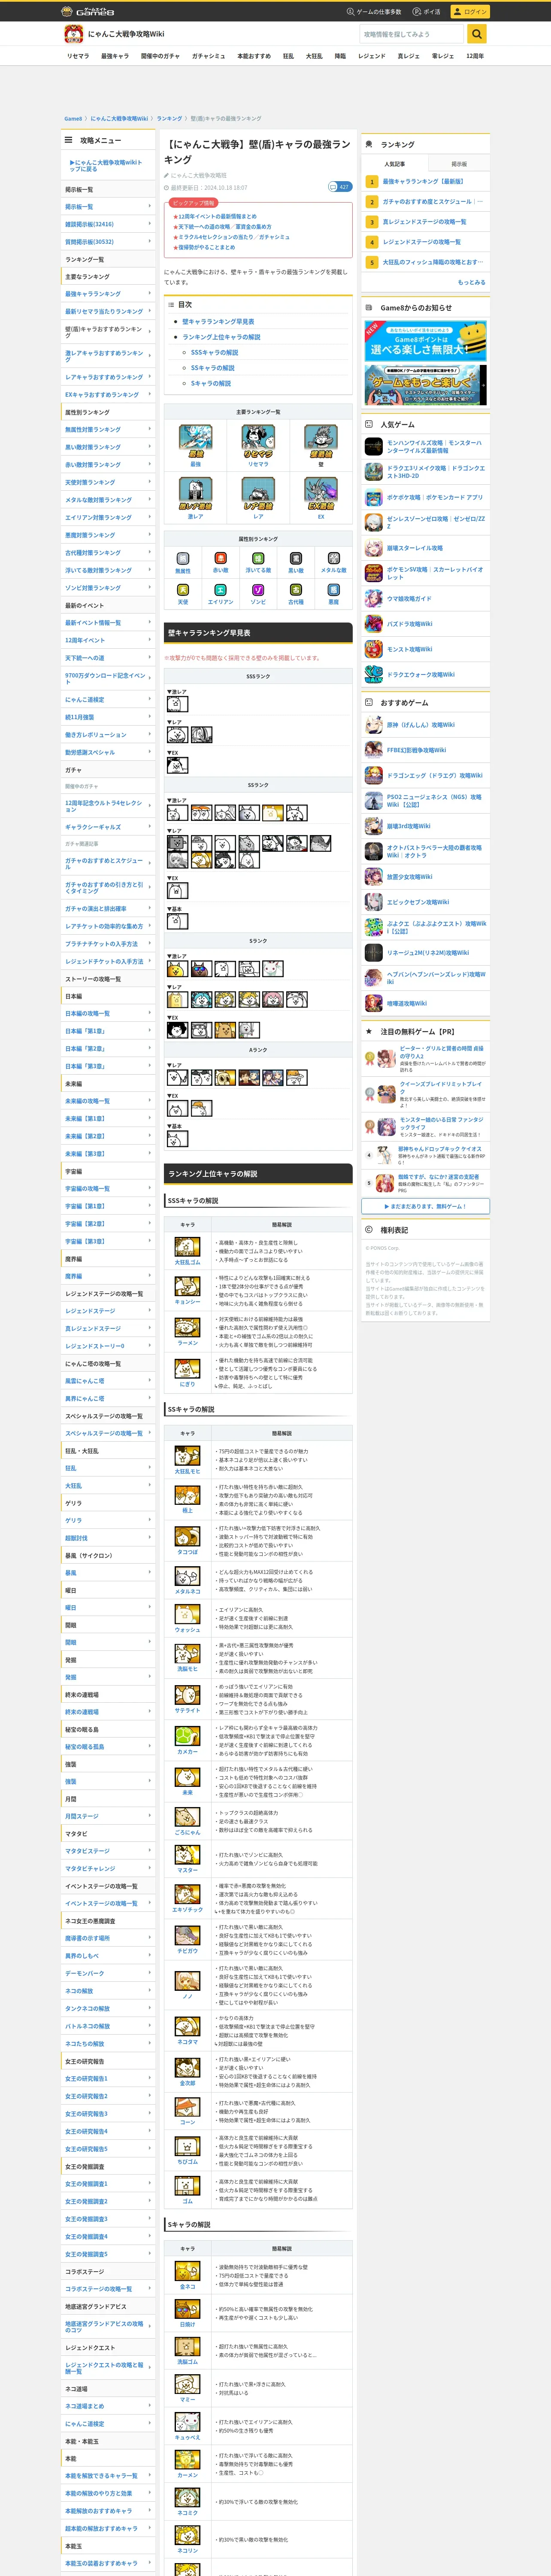Expand 無属性対策ランキング sidebar arrow

click(150, 429)
